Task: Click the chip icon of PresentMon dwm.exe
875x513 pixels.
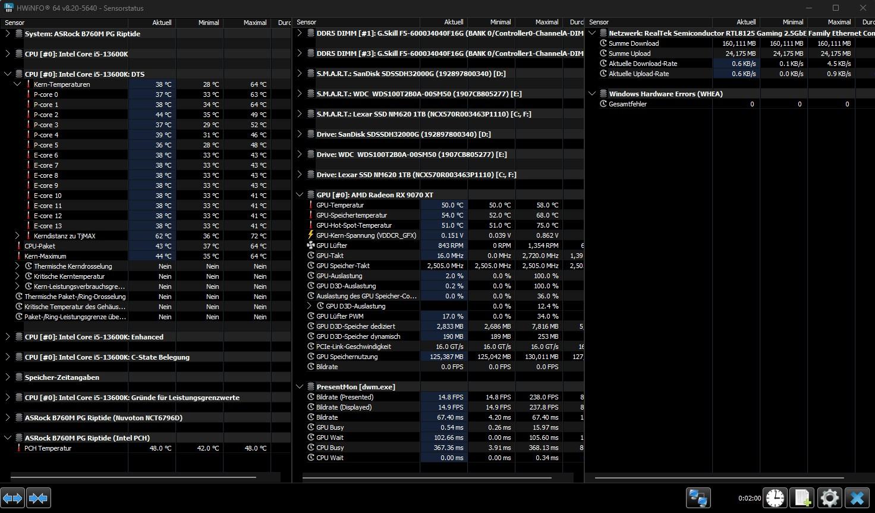Action: click(310, 387)
